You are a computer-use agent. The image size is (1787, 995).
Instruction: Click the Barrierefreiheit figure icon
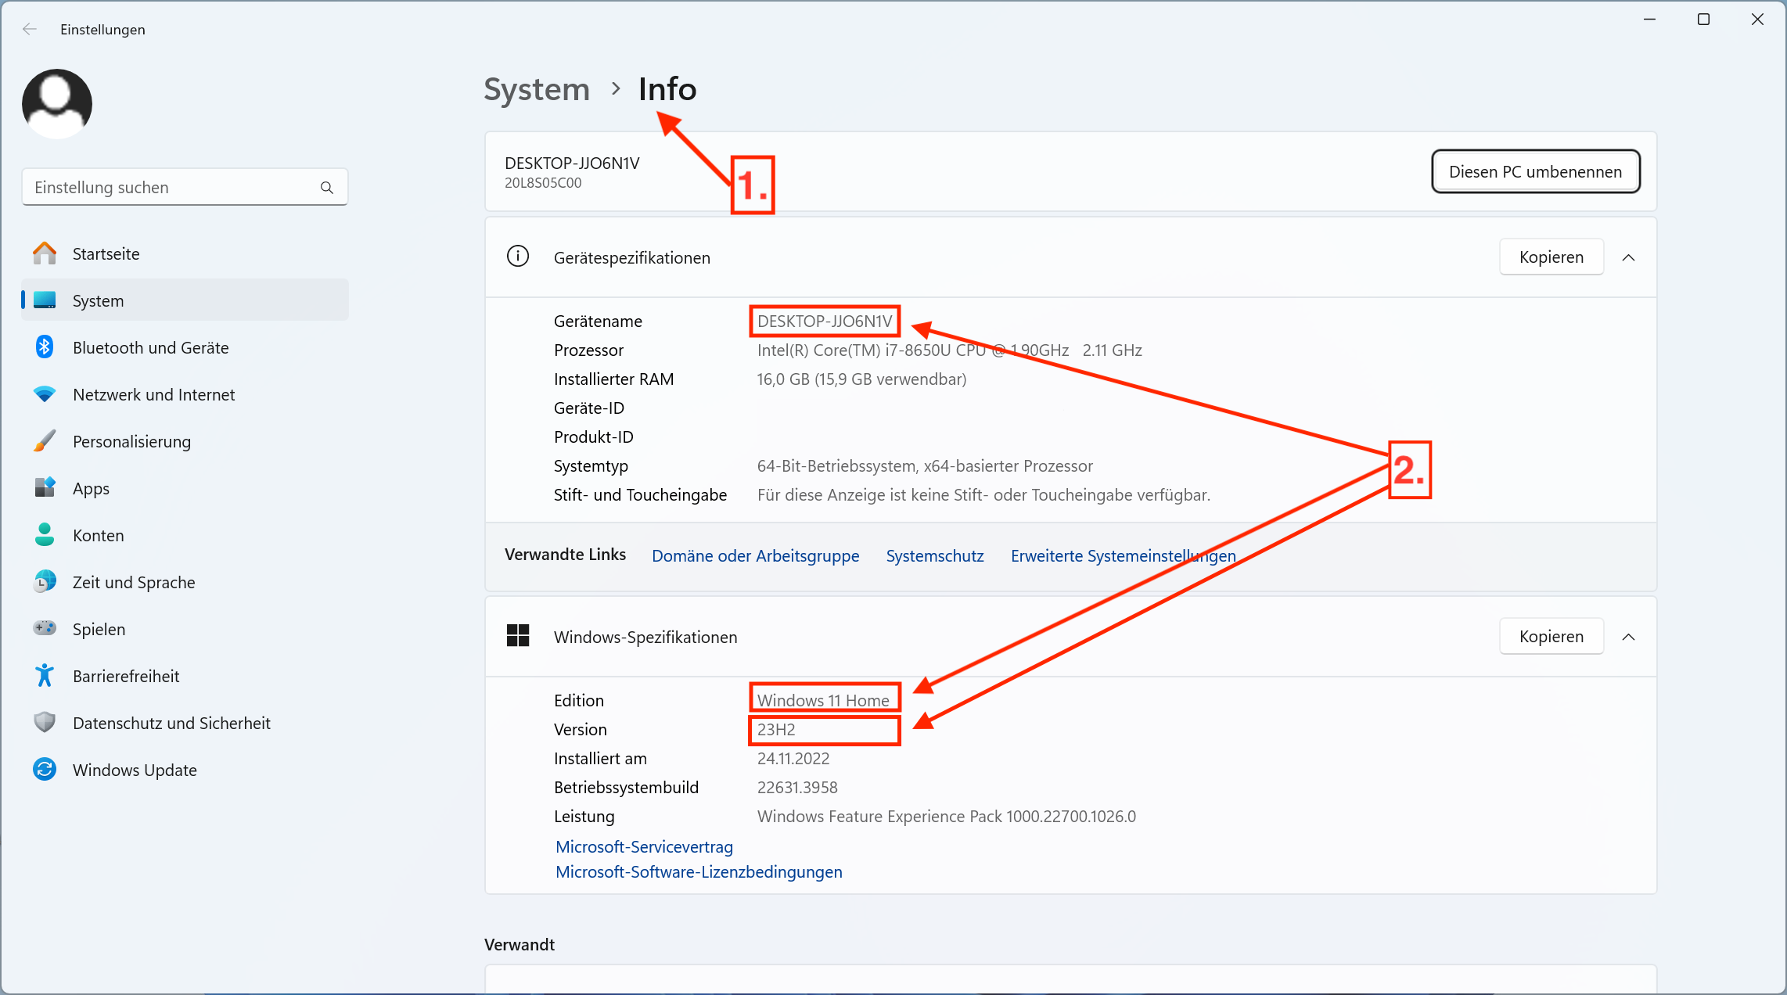point(45,675)
